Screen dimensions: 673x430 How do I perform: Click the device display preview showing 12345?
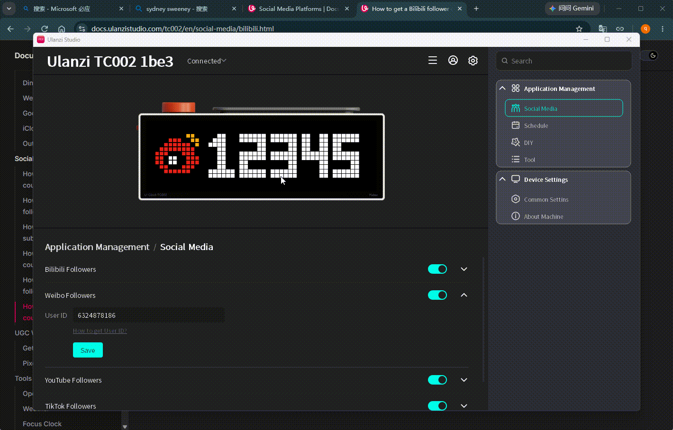click(x=262, y=157)
